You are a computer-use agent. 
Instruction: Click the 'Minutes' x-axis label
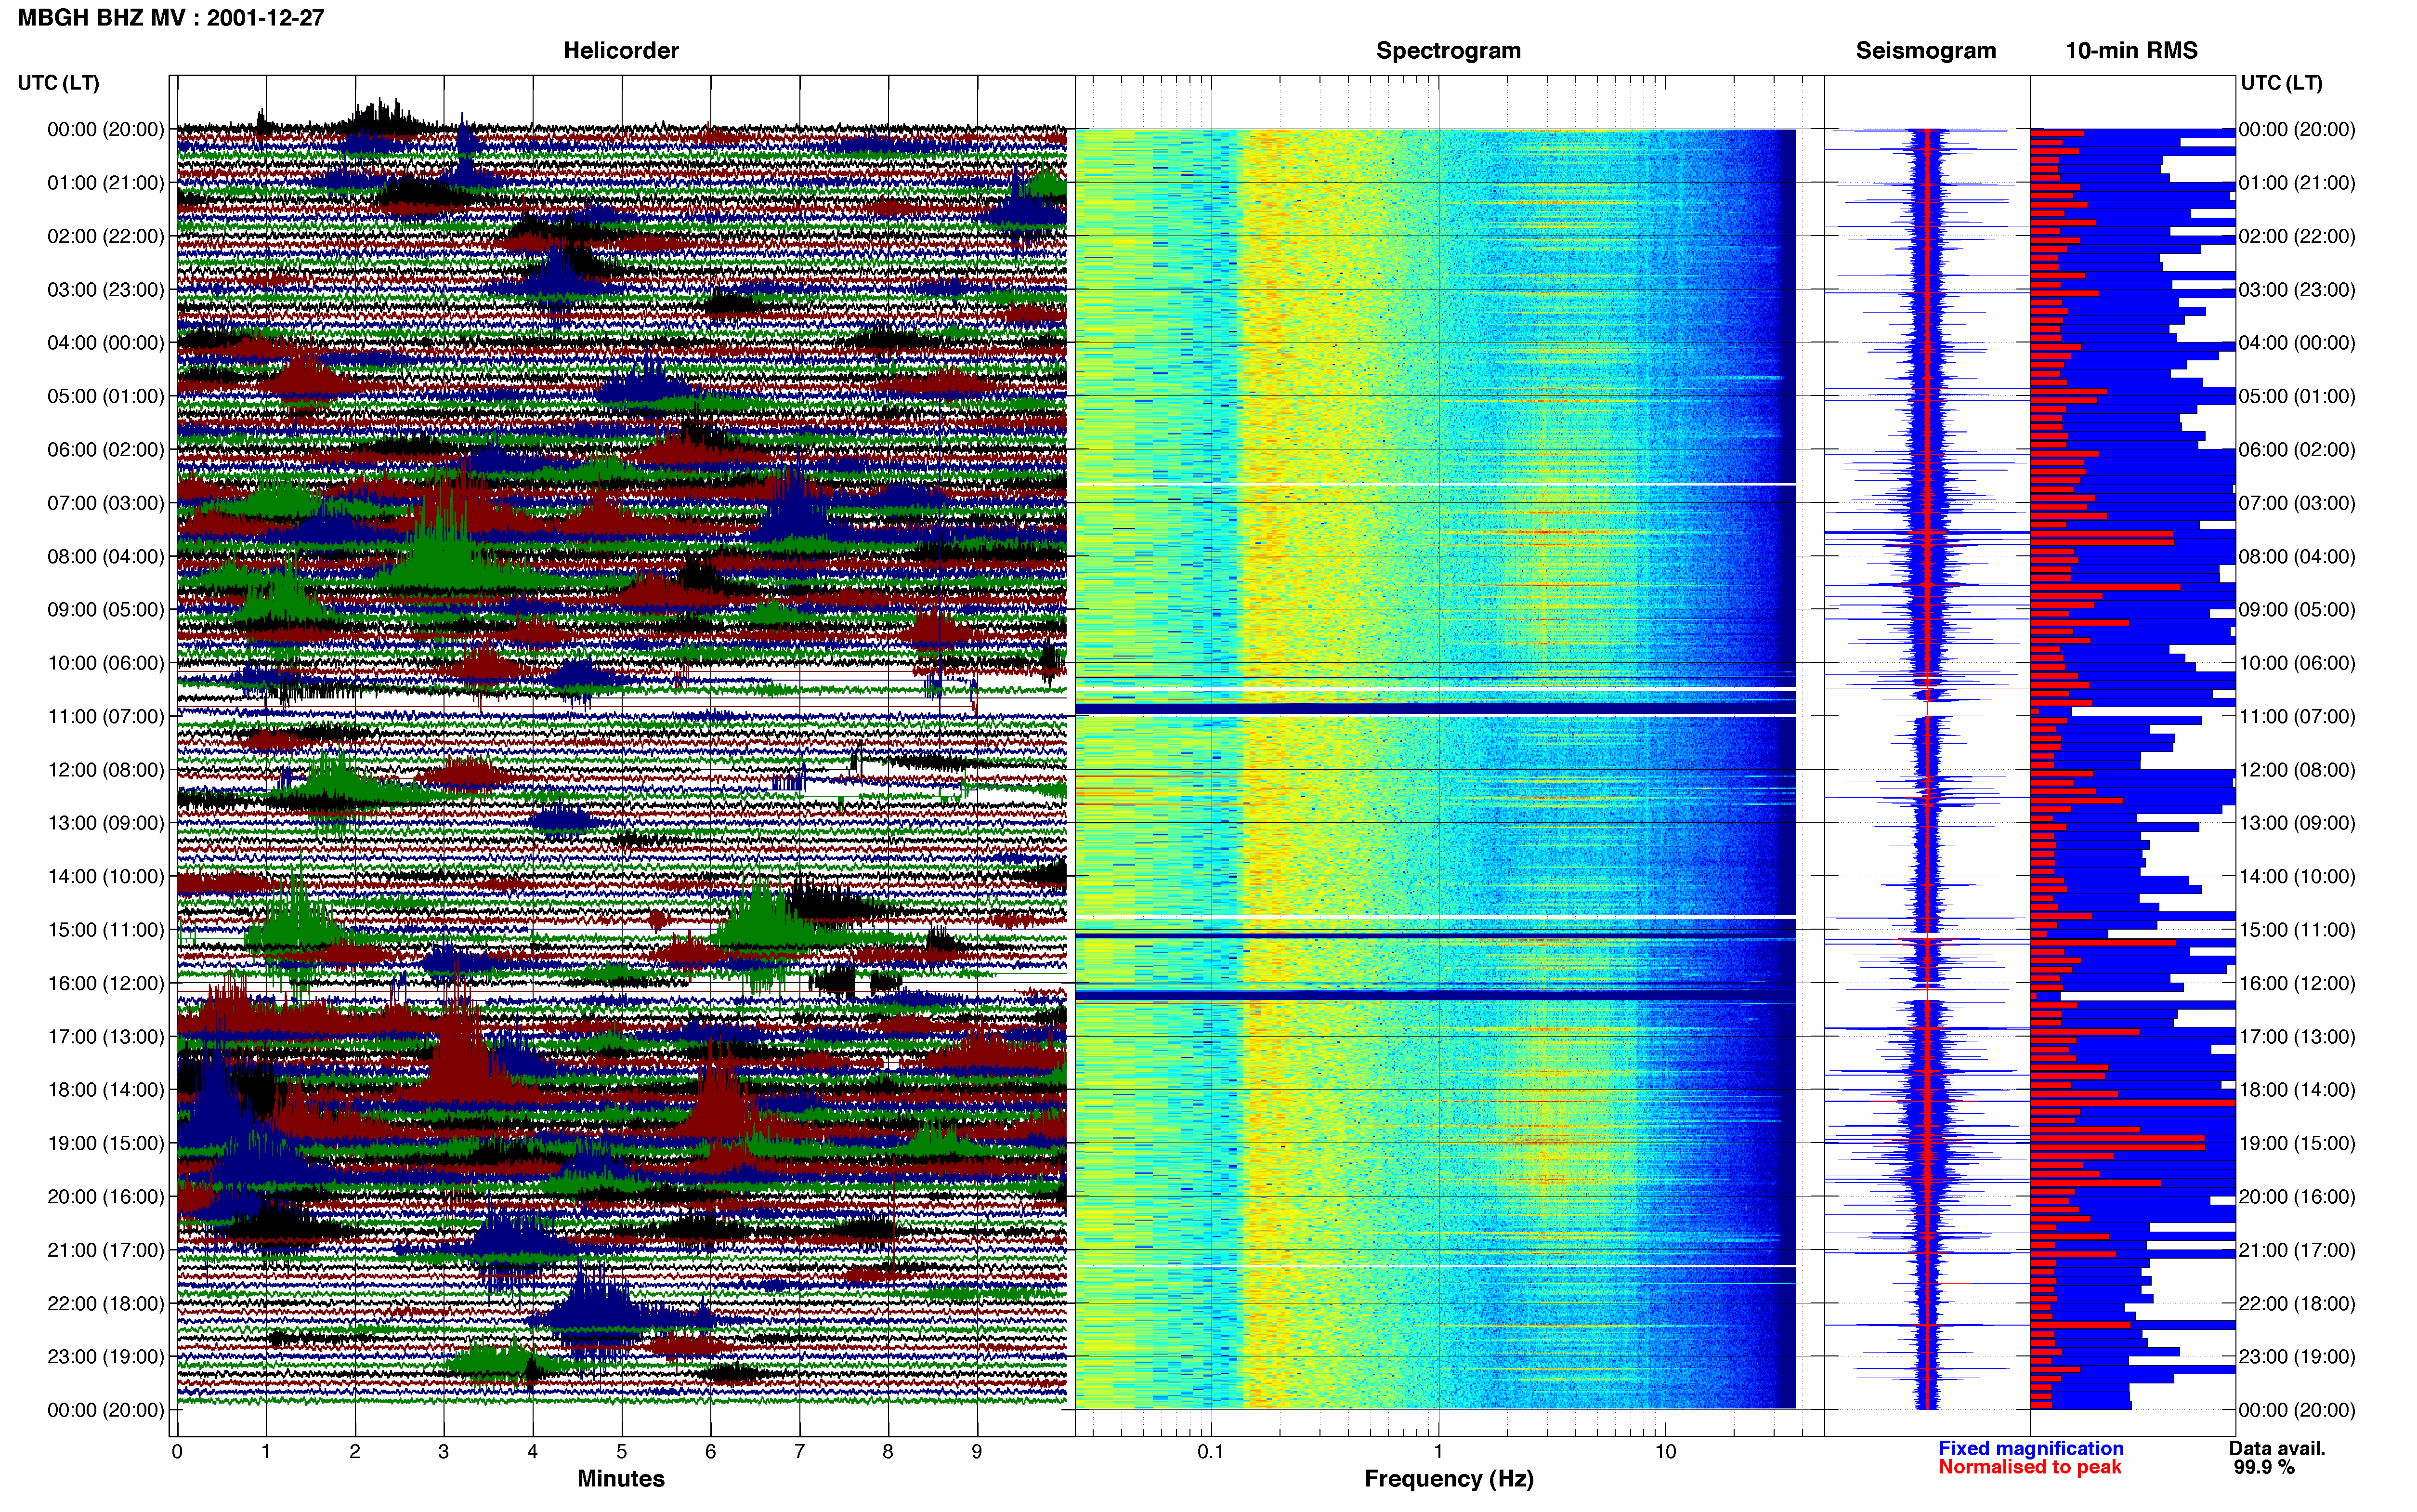click(x=621, y=1478)
